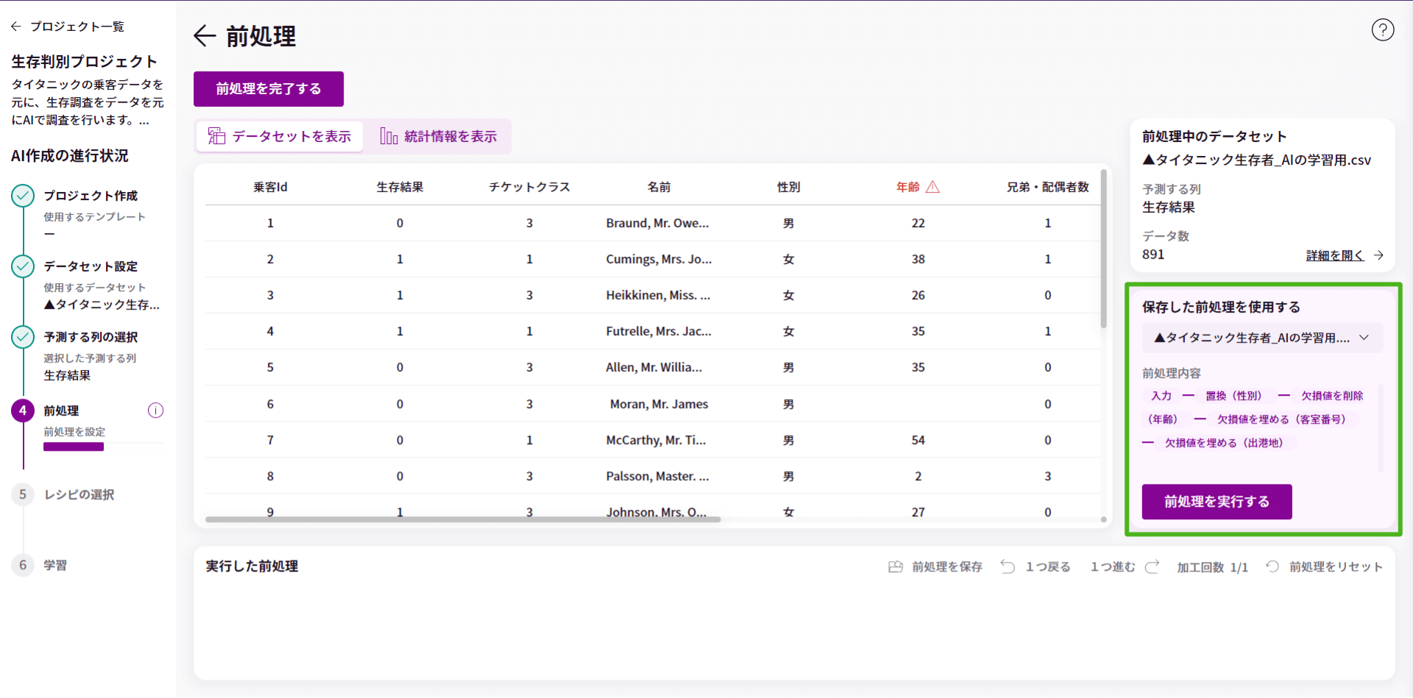Click the bar chart icon in 統計情報を表示

pyautogui.click(x=389, y=136)
